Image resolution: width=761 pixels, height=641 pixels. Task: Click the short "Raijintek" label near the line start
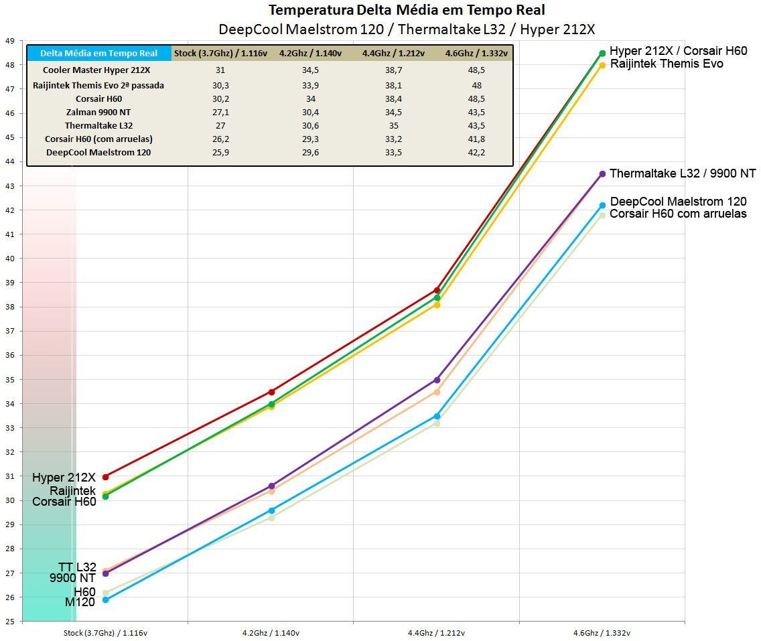pos(73,490)
